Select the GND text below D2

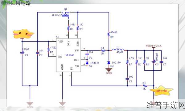(109, 73)
